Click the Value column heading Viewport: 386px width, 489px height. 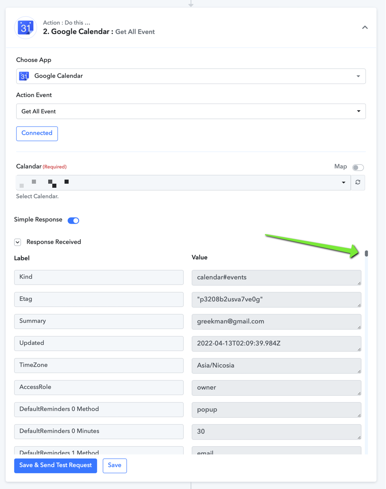coord(199,258)
